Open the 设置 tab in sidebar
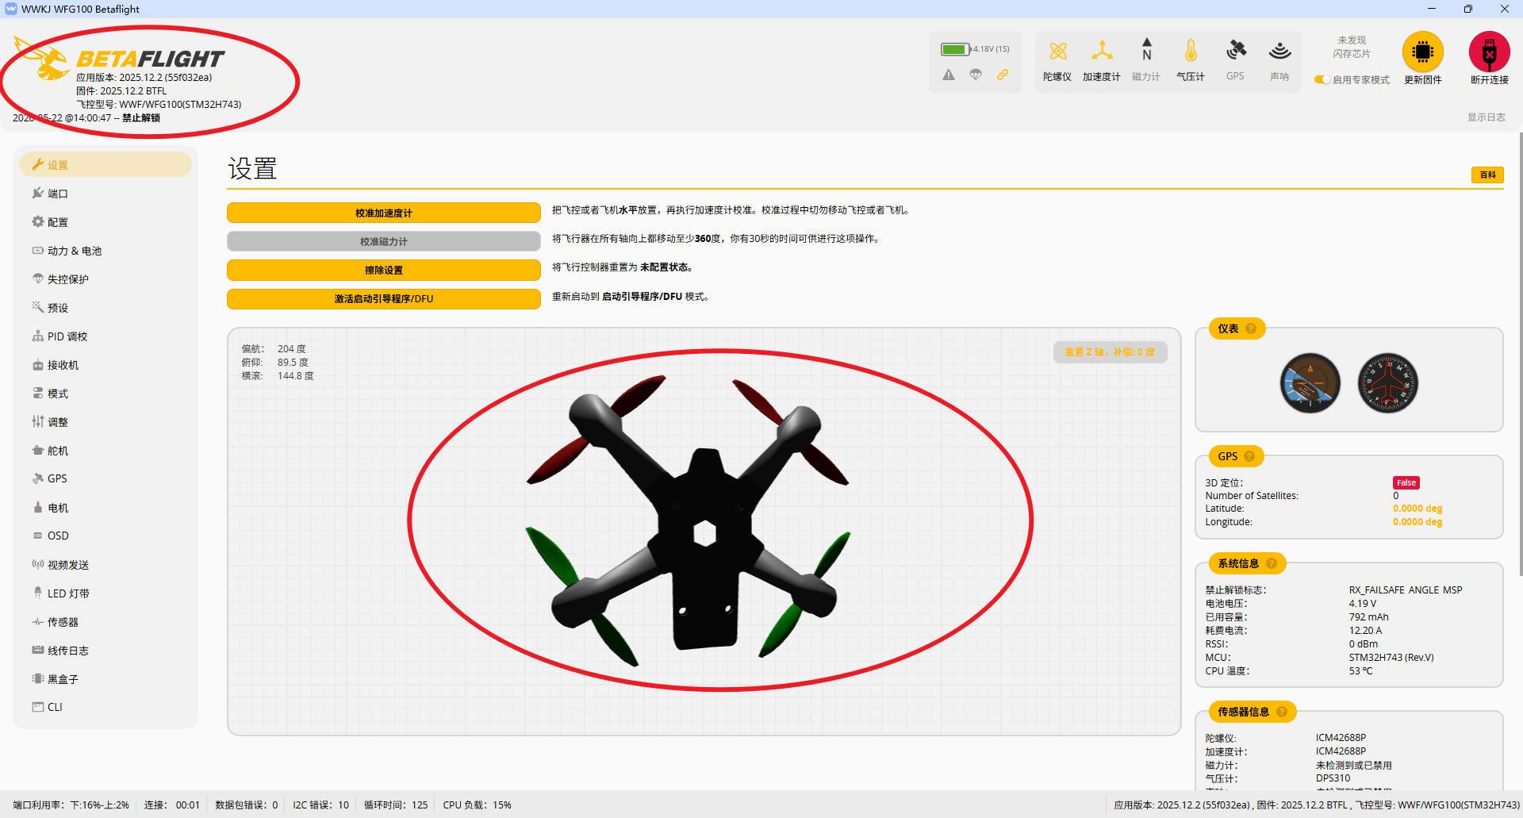 click(x=105, y=165)
